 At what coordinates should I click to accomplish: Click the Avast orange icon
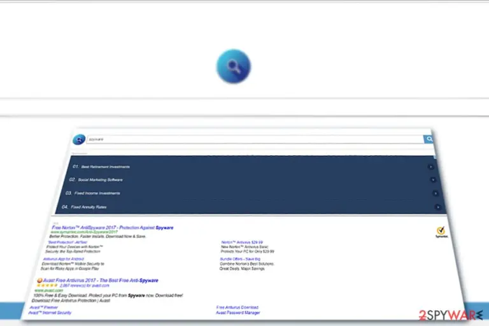click(x=39, y=280)
